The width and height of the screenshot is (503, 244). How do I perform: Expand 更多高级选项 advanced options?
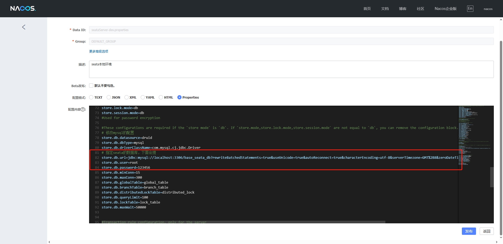[x=99, y=52]
